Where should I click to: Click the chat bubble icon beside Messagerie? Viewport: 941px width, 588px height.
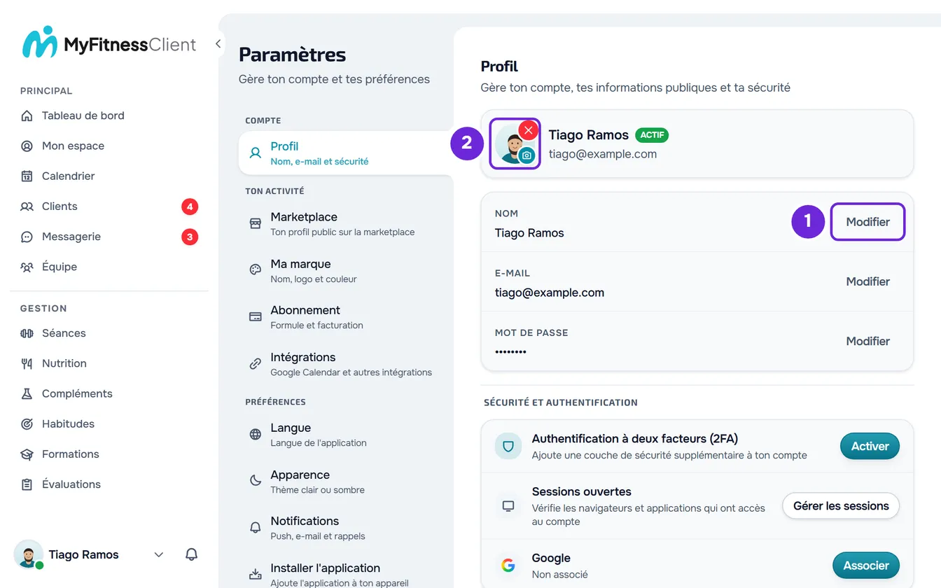[27, 237]
